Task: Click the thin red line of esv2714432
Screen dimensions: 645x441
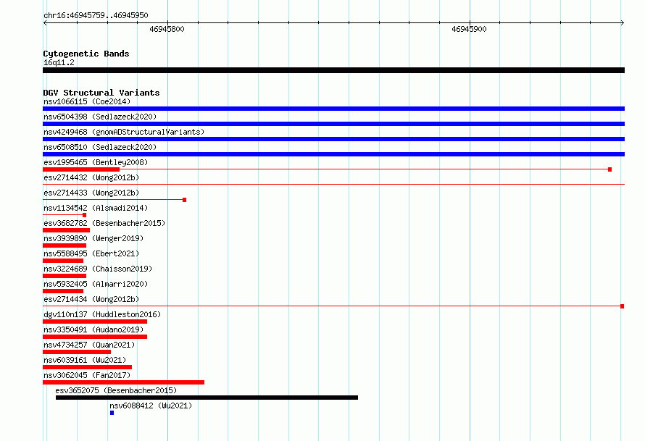Action: point(333,184)
